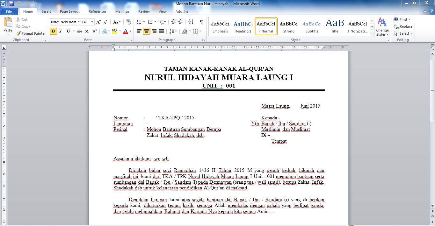This screenshot has height=226, width=435.
Task: Click the Replace button
Action: coord(403,26)
